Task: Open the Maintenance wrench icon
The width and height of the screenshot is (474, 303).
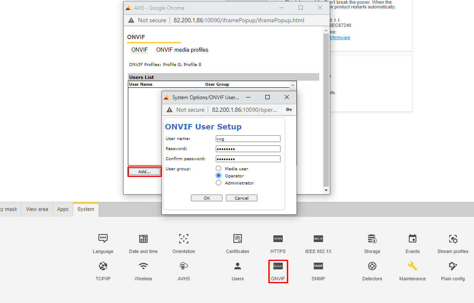Action: pos(412,266)
